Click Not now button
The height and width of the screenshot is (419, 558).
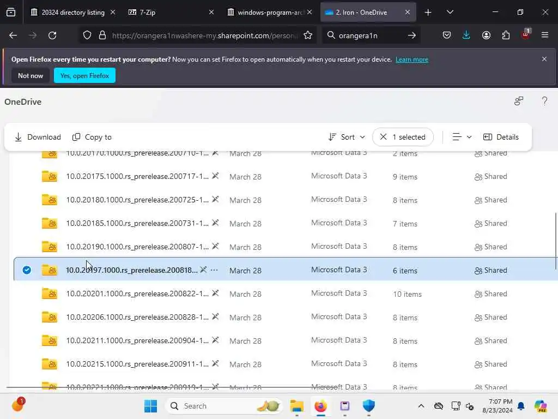pyautogui.click(x=31, y=75)
